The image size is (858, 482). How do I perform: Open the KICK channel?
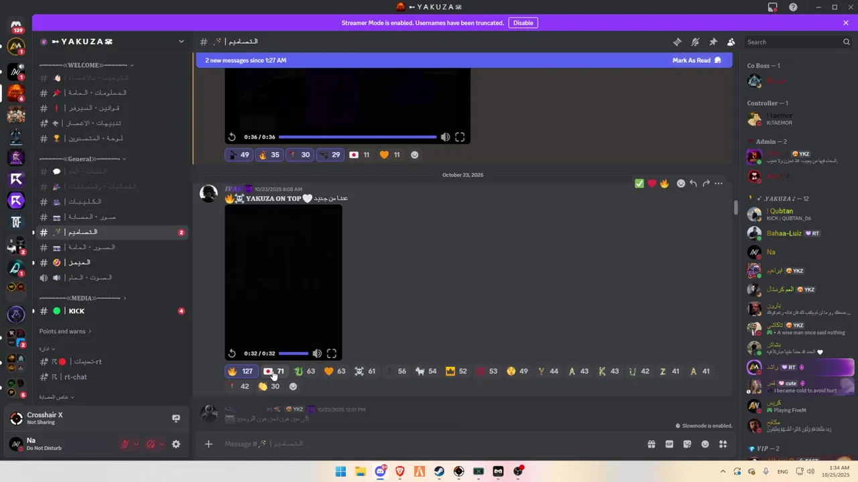click(111, 311)
